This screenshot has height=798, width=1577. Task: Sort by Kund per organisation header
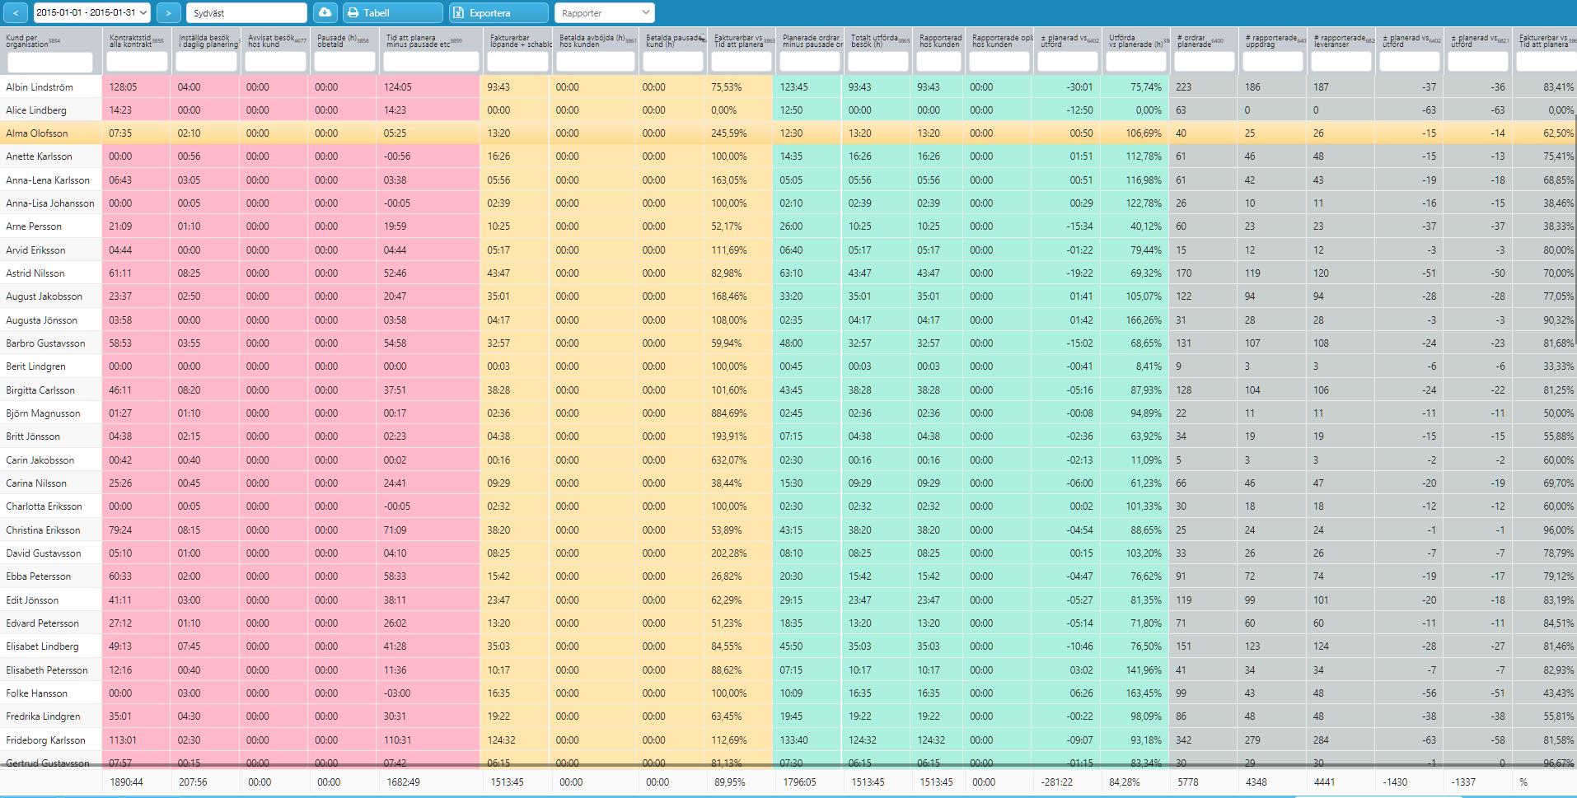click(33, 41)
